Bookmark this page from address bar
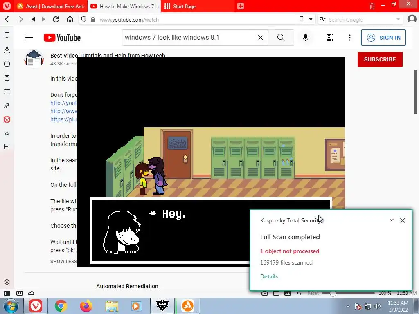This screenshot has height=314, width=419. pyautogui.click(x=302, y=19)
